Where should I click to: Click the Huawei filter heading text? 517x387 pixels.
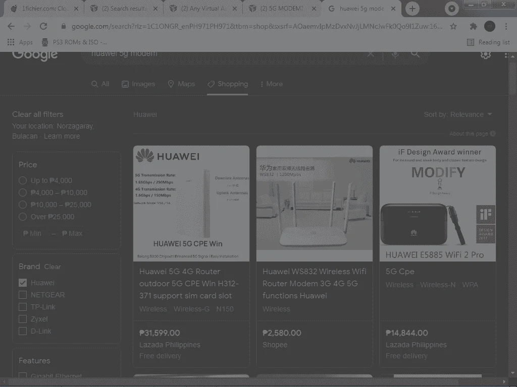pyautogui.click(x=145, y=114)
